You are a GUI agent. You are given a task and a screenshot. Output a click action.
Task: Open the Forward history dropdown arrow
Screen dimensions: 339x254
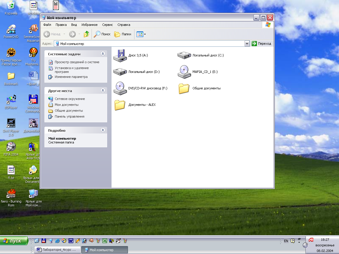tap(79, 34)
